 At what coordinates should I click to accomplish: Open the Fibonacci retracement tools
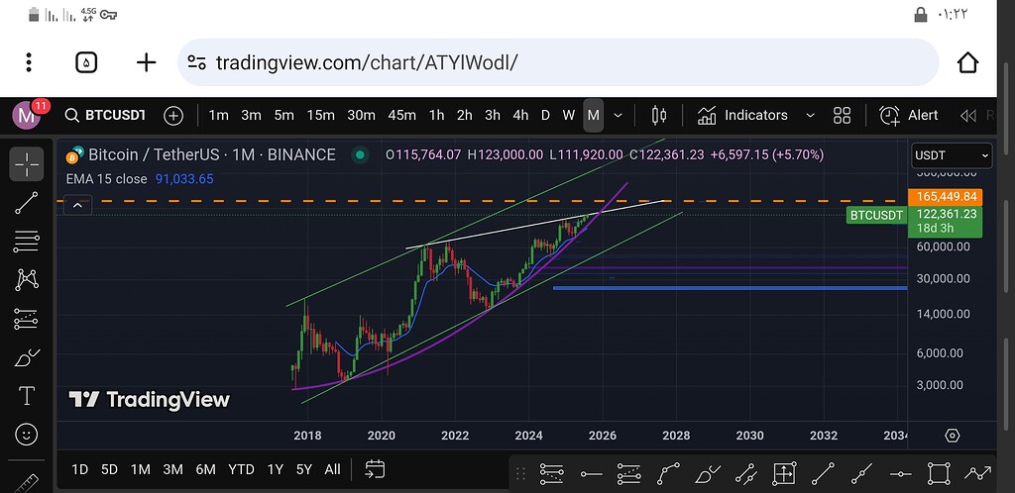(x=27, y=242)
